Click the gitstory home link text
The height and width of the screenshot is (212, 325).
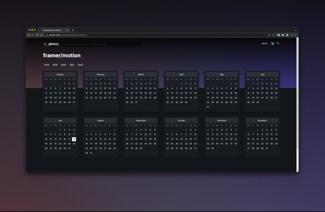[x=53, y=44]
